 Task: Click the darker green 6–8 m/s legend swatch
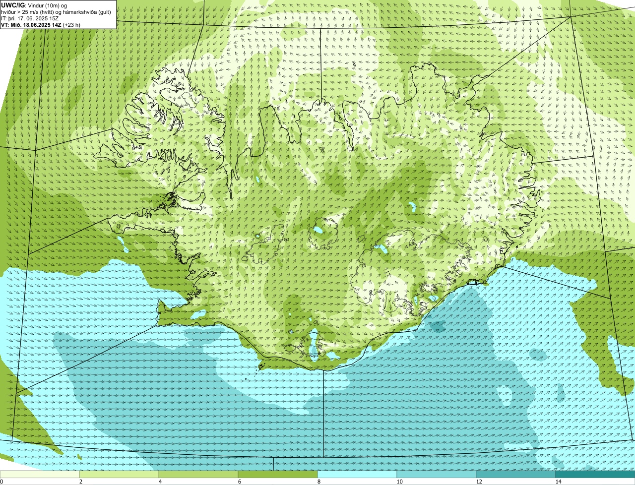(x=278, y=474)
